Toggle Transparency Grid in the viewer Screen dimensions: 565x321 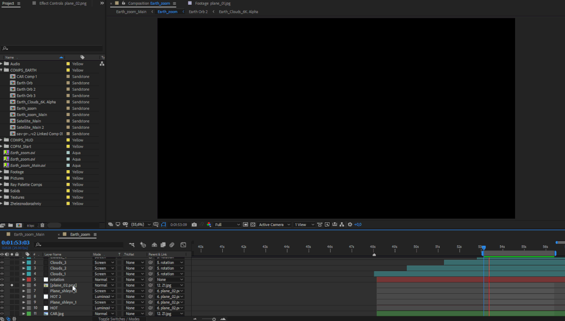pyautogui.click(x=253, y=225)
